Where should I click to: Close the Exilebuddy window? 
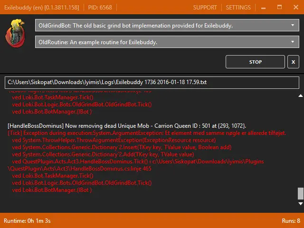pyautogui.click(x=296, y=8)
